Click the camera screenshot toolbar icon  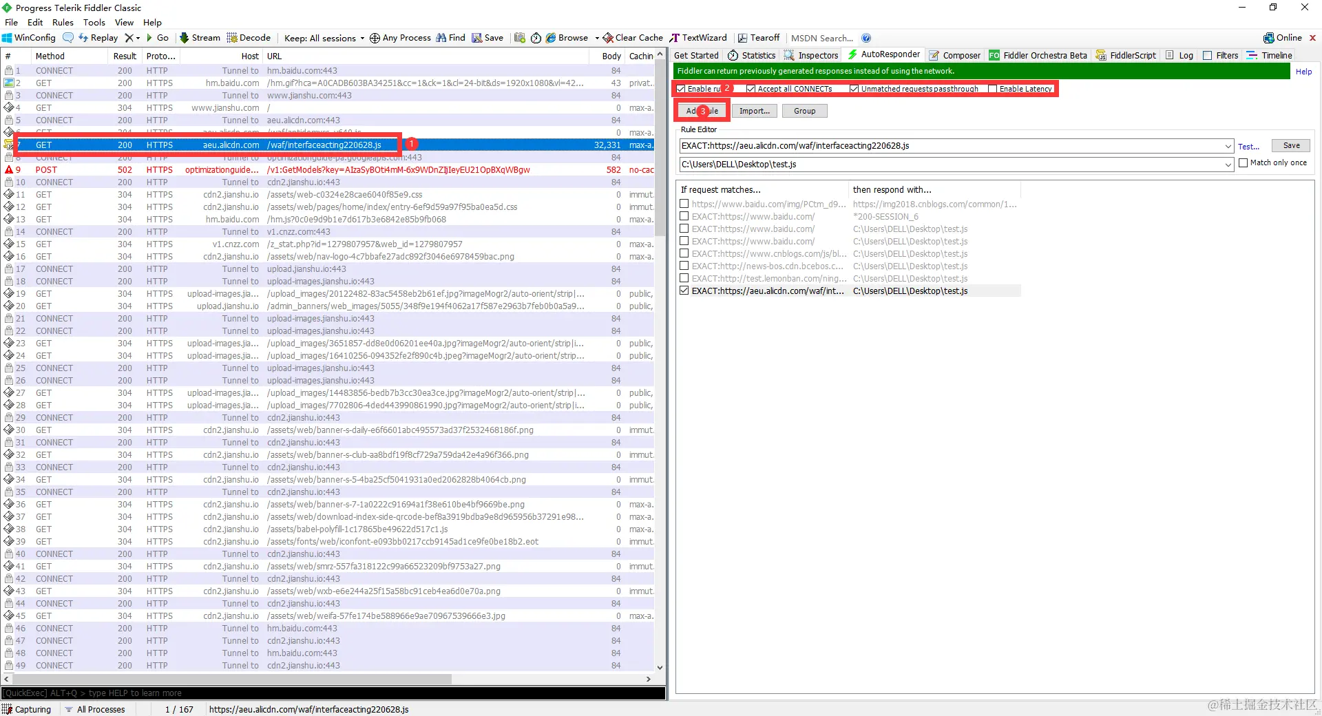click(520, 38)
